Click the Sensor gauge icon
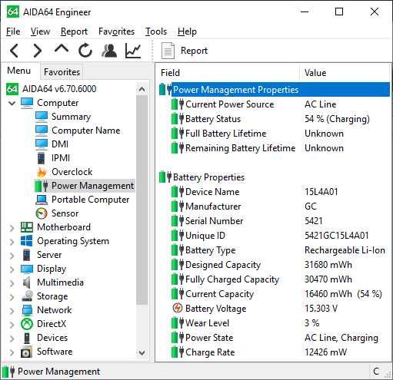This screenshot has width=393, height=380. (42, 213)
